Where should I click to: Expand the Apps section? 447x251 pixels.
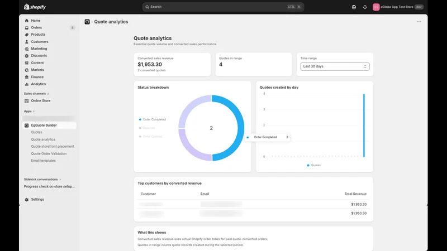click(30, 111)
